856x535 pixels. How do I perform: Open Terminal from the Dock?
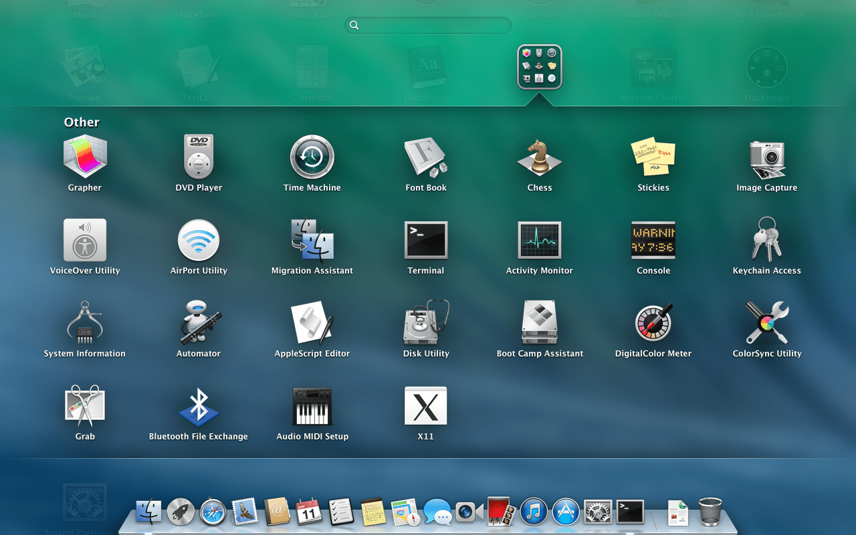tap(630, 512)
